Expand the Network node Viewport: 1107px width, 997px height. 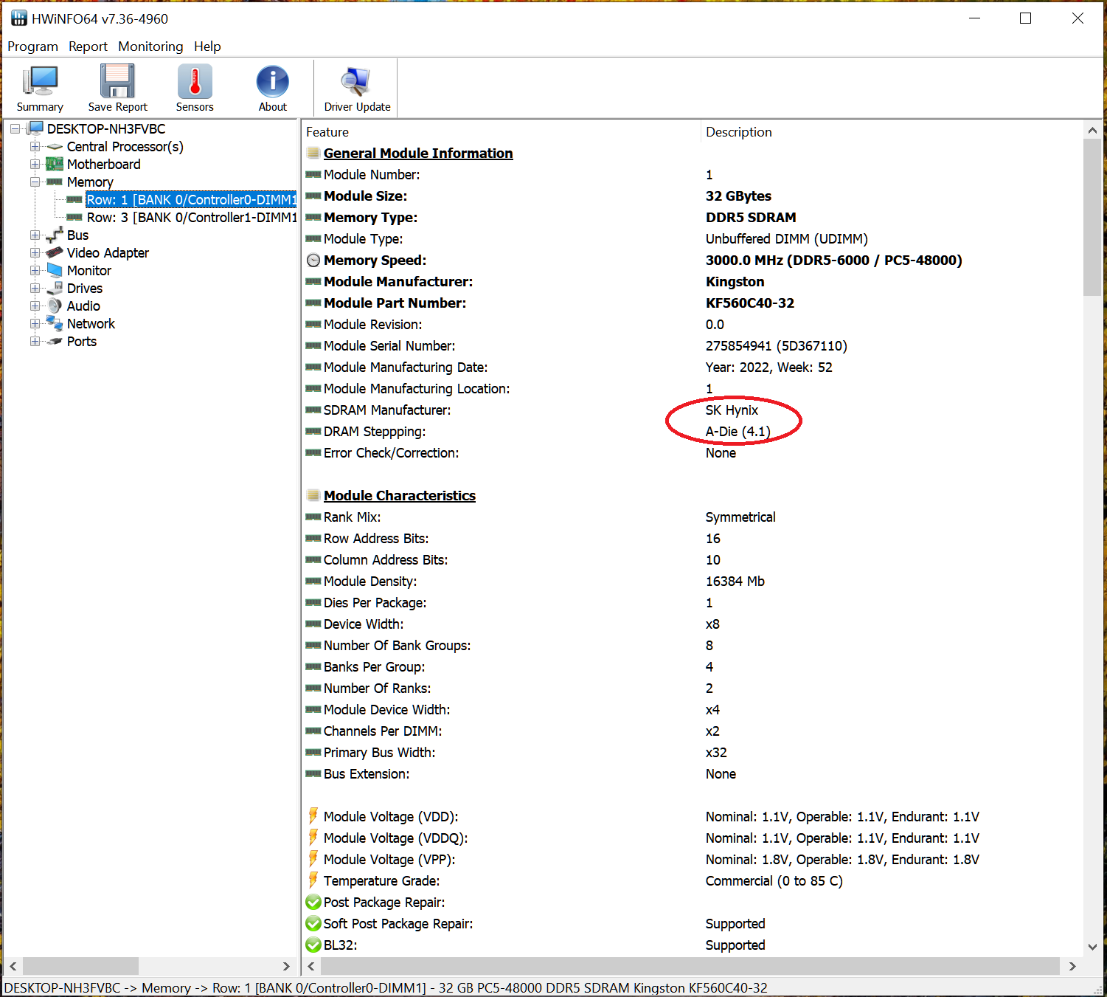35,323
